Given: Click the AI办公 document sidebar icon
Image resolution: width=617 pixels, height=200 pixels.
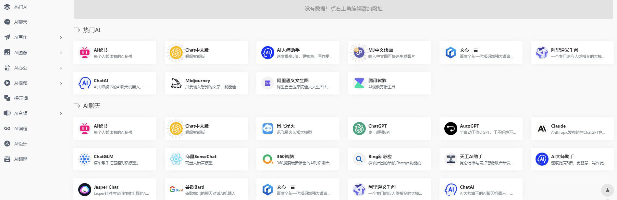Looking at the screenshot, I should point(7,68).
